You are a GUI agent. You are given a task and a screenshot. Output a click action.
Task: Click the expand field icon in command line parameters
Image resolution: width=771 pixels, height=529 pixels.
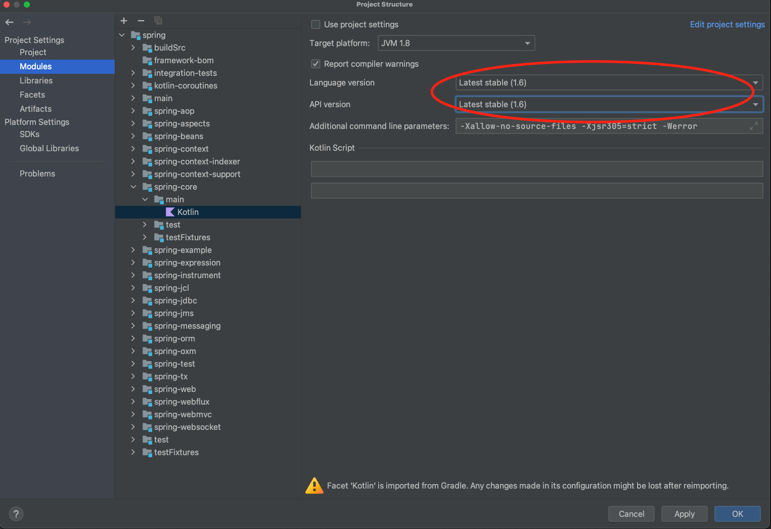pyautogui.click(x=753, y=126)
